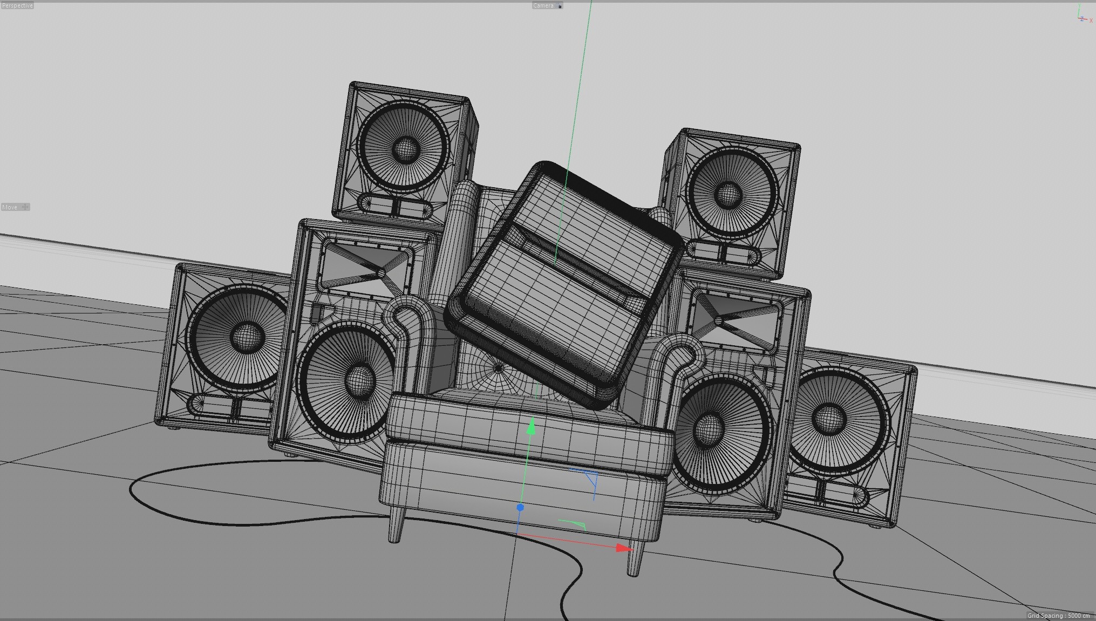Click the Move tool crosshair icon
1096x621 pixels.
tap(25, 207)
